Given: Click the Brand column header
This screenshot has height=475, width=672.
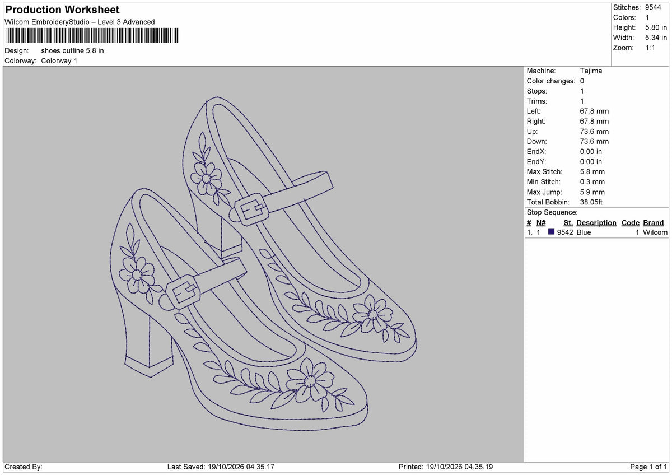Looking at the screenshot, I should (654, 223).
